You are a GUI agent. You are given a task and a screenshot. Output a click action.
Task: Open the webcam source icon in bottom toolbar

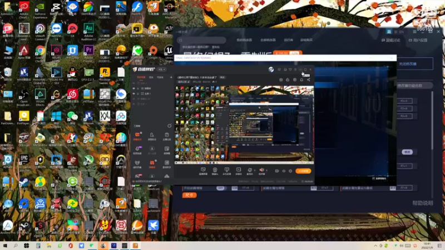click(215, 170)
